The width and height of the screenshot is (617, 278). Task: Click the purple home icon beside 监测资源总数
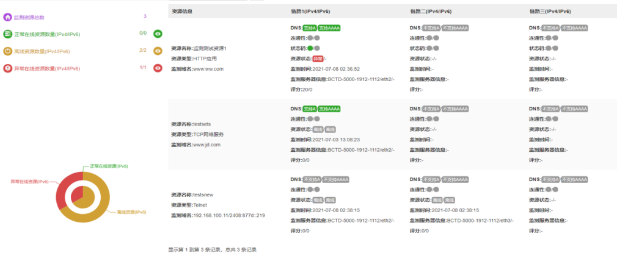(8, 17)
